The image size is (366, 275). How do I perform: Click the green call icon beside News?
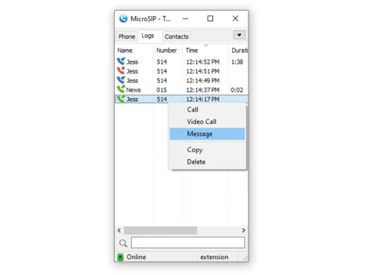121,89
